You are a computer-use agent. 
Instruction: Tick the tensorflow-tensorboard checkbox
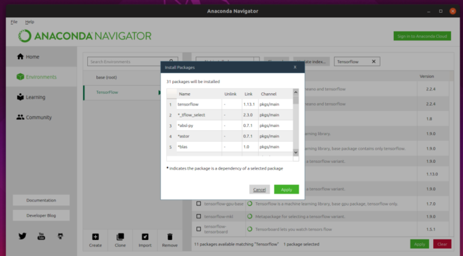[199, 229]
